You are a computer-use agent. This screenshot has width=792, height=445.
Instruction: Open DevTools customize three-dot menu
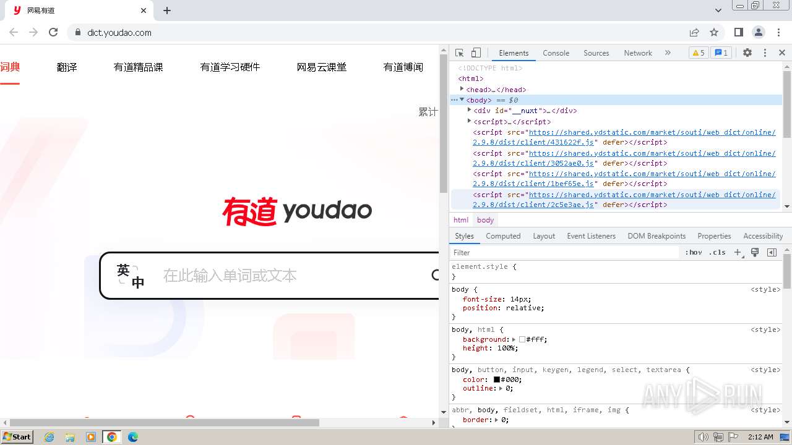coord(765,53)
